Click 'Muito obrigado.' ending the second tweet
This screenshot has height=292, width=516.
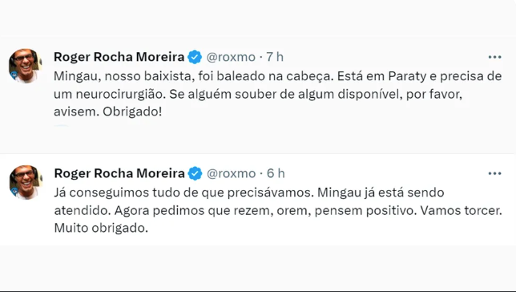click(101, 228)
